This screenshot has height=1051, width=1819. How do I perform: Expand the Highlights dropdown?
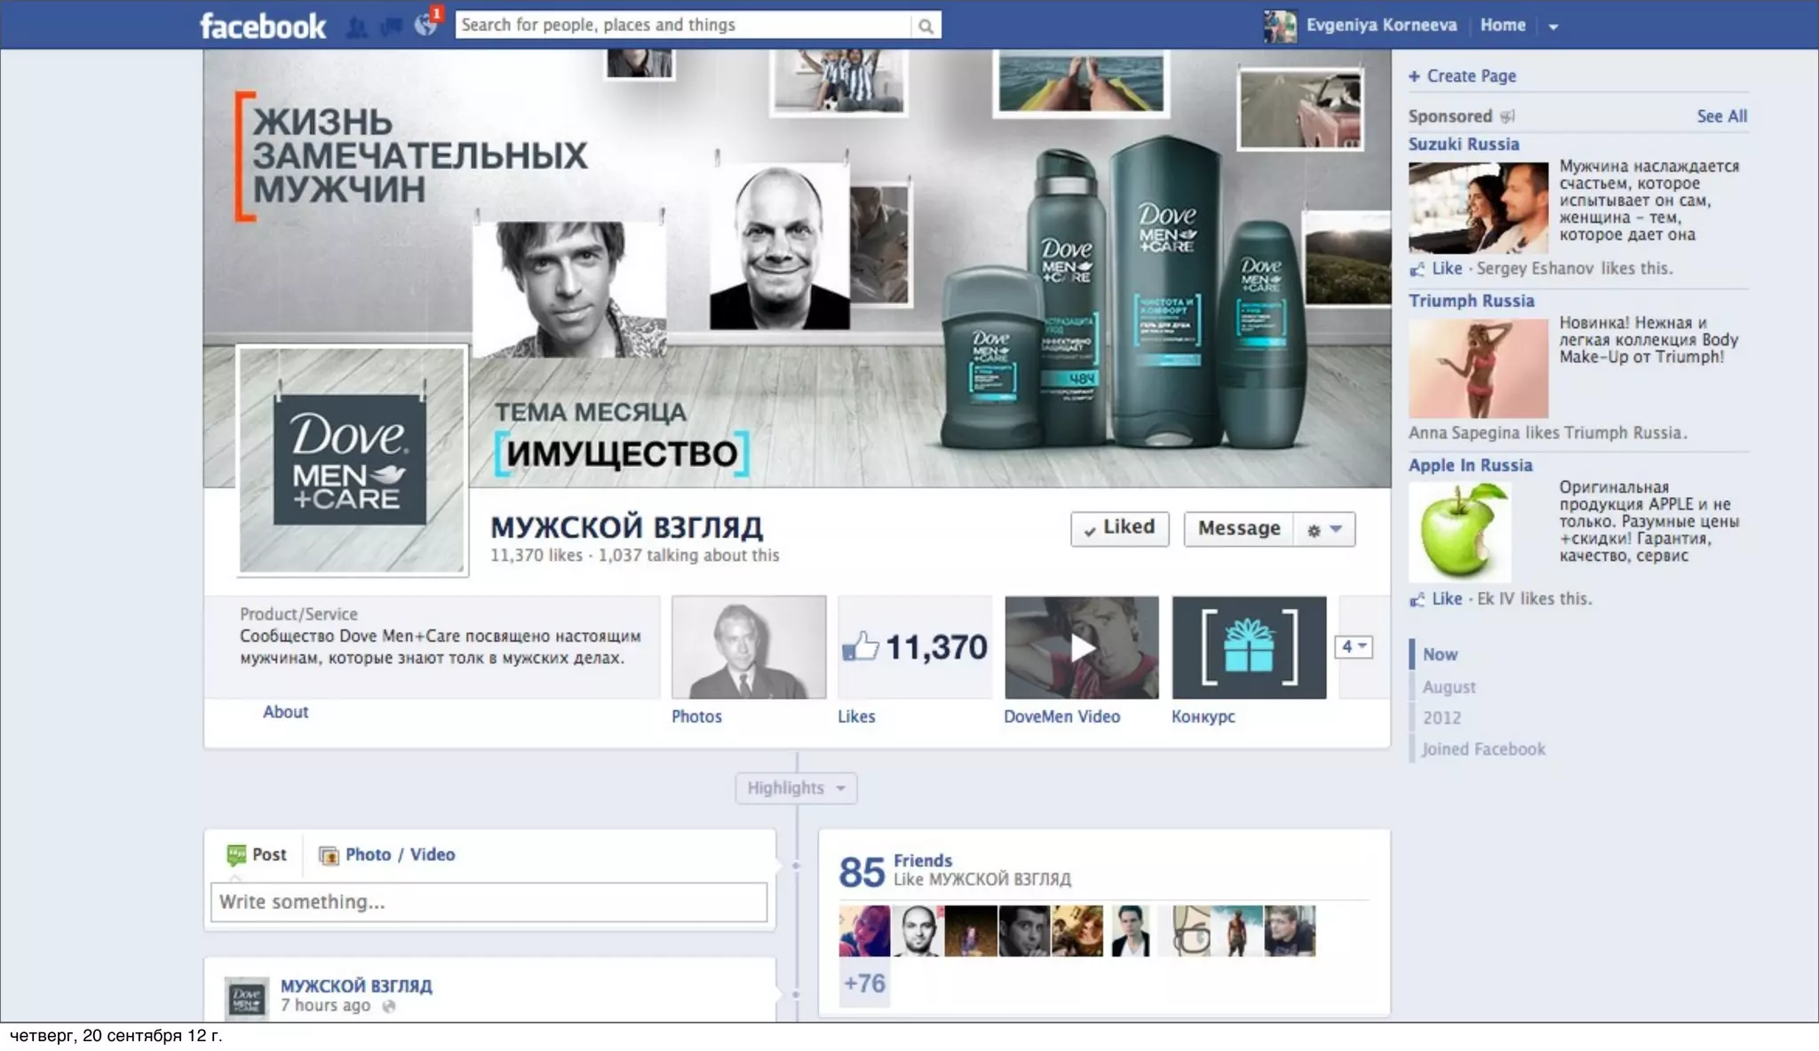click(796, 788)
